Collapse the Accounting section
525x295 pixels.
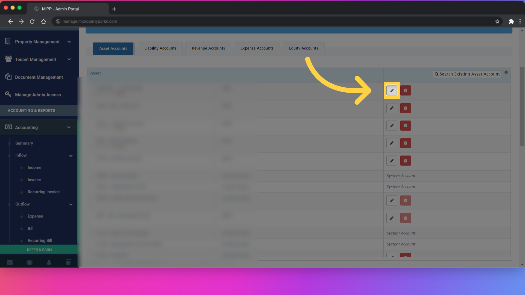39,127
